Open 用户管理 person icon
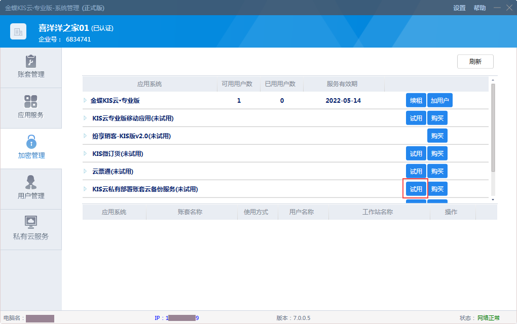This screenshot has width=517, height=324. 30,182
